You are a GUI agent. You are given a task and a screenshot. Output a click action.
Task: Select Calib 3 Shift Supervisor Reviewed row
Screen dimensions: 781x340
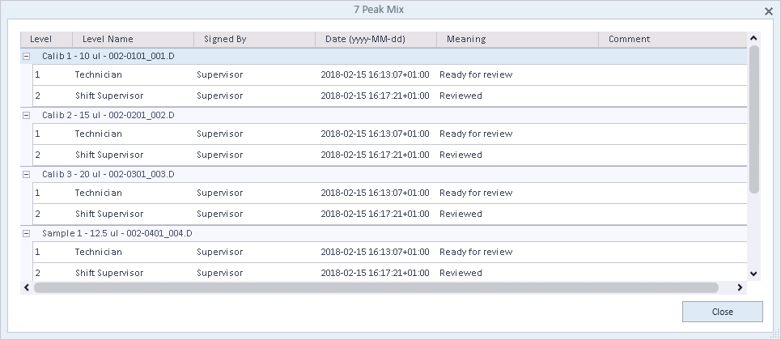pos(389,214)
